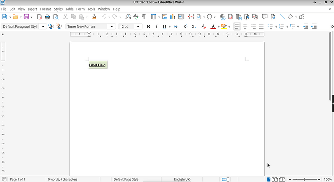Insert a hyperlink
Viewport: 334px width, 182px height.
[x=222, y=17]
